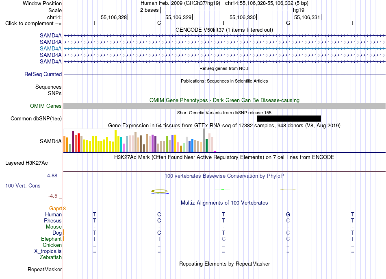Select the Mouse alignment row label
This screenshot has height=279, width=386.
click(54, 227)
